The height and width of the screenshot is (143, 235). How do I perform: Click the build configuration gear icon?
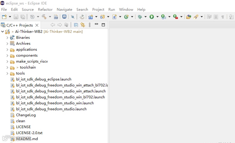[x=32, y=17]
